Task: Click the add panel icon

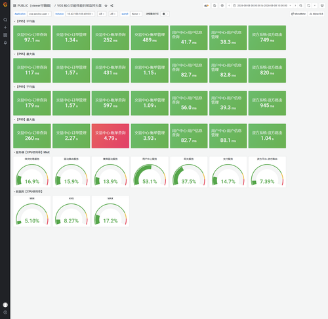Action: pyautogui.click(x=206, y=5)
